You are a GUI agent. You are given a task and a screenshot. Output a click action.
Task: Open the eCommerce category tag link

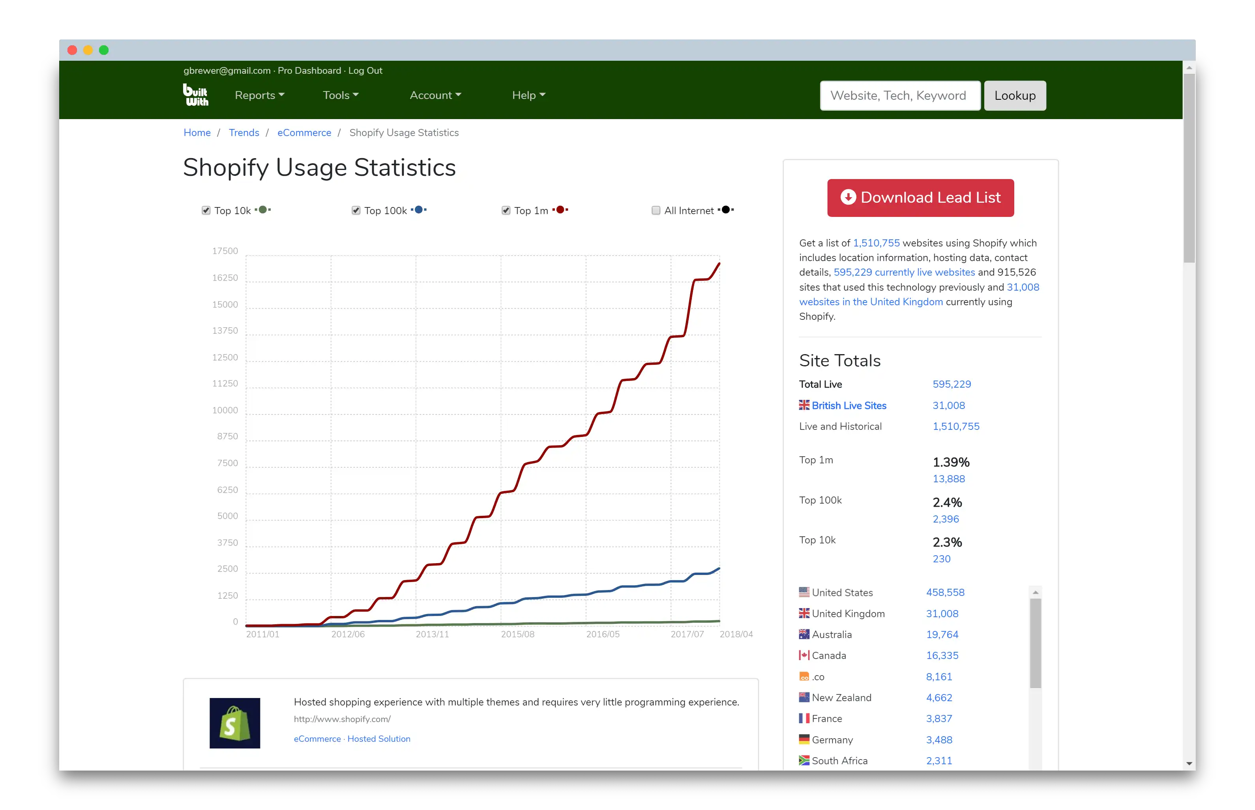click(317, 739)
